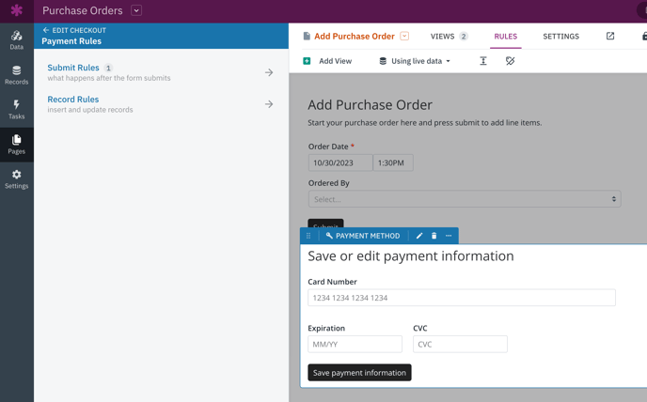Click the Ordered By field label
The width and height of the screenshot is (647, 402).
coord(328,183)
